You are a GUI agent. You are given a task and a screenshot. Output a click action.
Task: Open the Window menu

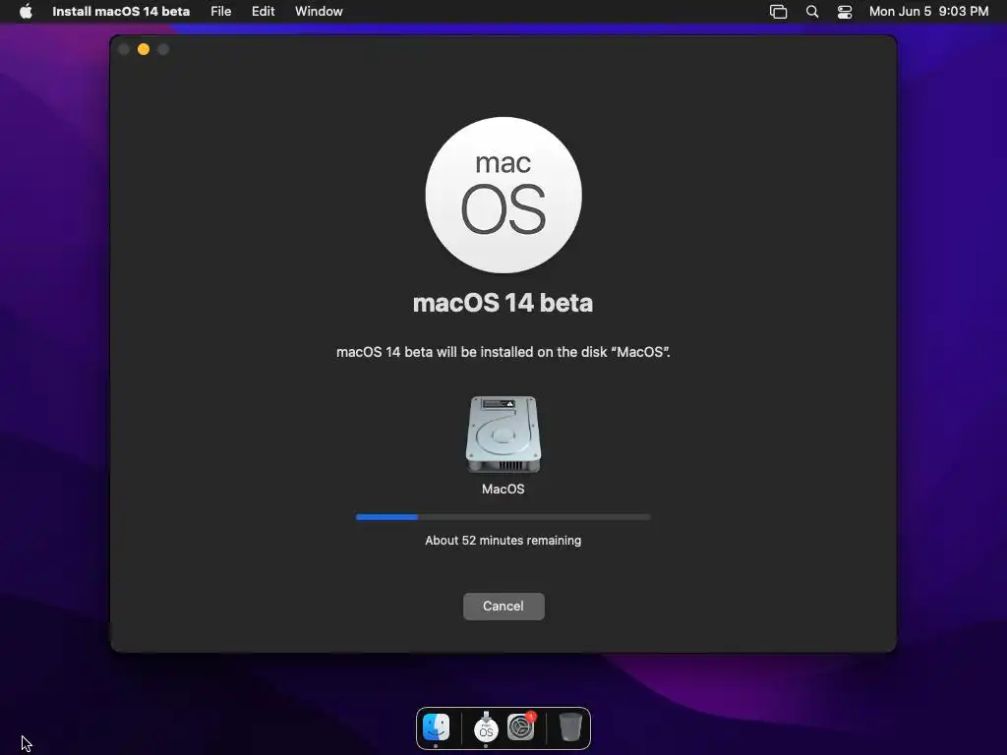point(319,12)
